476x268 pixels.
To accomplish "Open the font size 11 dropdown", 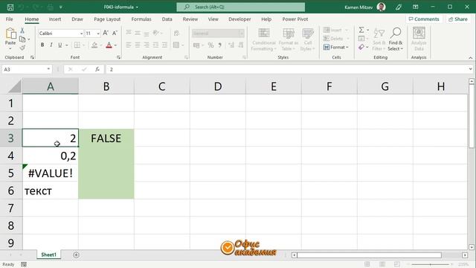I will point(98,33).
